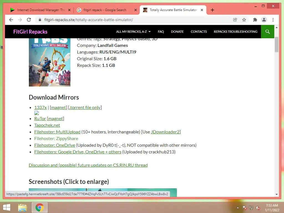284x213 pixels.
Task: Go to the FitGirl Repacks home logo
Action: point(30,32)
